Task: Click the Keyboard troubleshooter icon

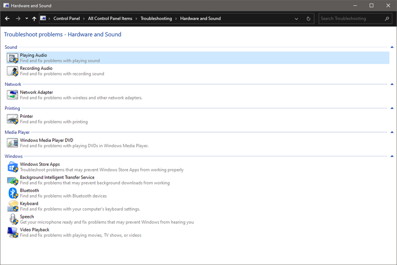Action: click(12, 206)
